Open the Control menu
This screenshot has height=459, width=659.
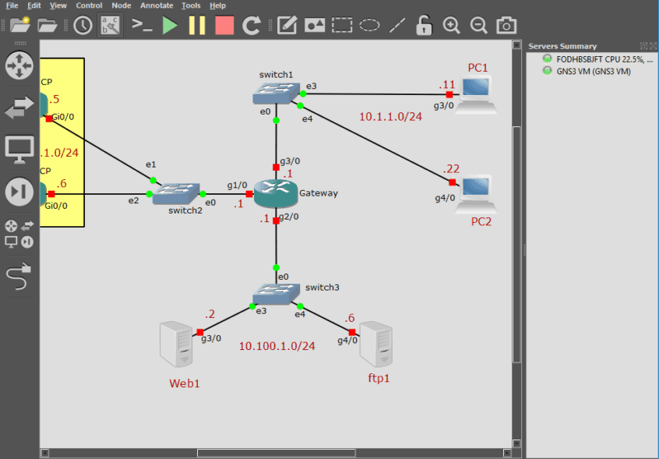89,5
